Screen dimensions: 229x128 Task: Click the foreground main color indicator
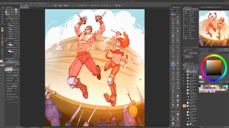(2, 61)
